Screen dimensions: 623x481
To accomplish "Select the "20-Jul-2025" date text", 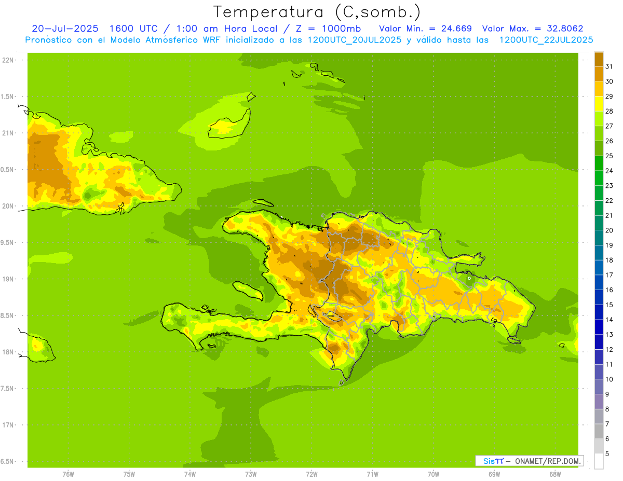I will coord(65,29).
